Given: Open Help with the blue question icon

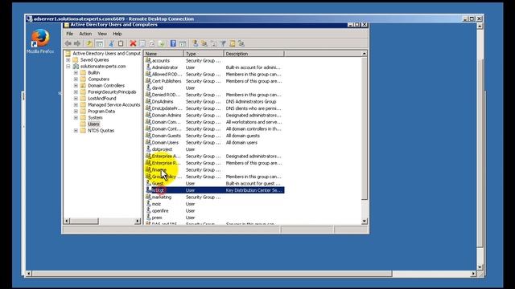Looking at the screenshot, I should pyautogui.click(x=173, y=43).
